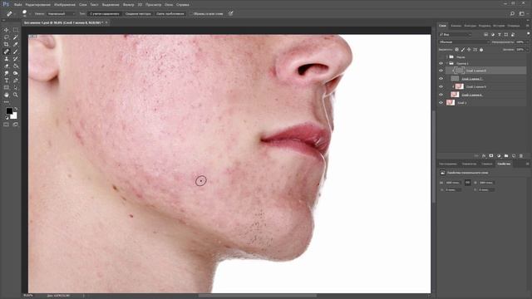Lock transparent pixels of the layer
The height and width of the screenshot is (299, 532).
[456, 50]
